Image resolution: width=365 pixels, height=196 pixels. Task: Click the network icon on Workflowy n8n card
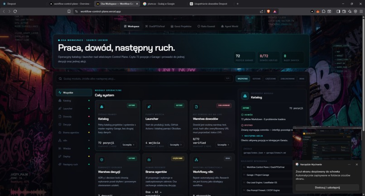coord(196,160)
